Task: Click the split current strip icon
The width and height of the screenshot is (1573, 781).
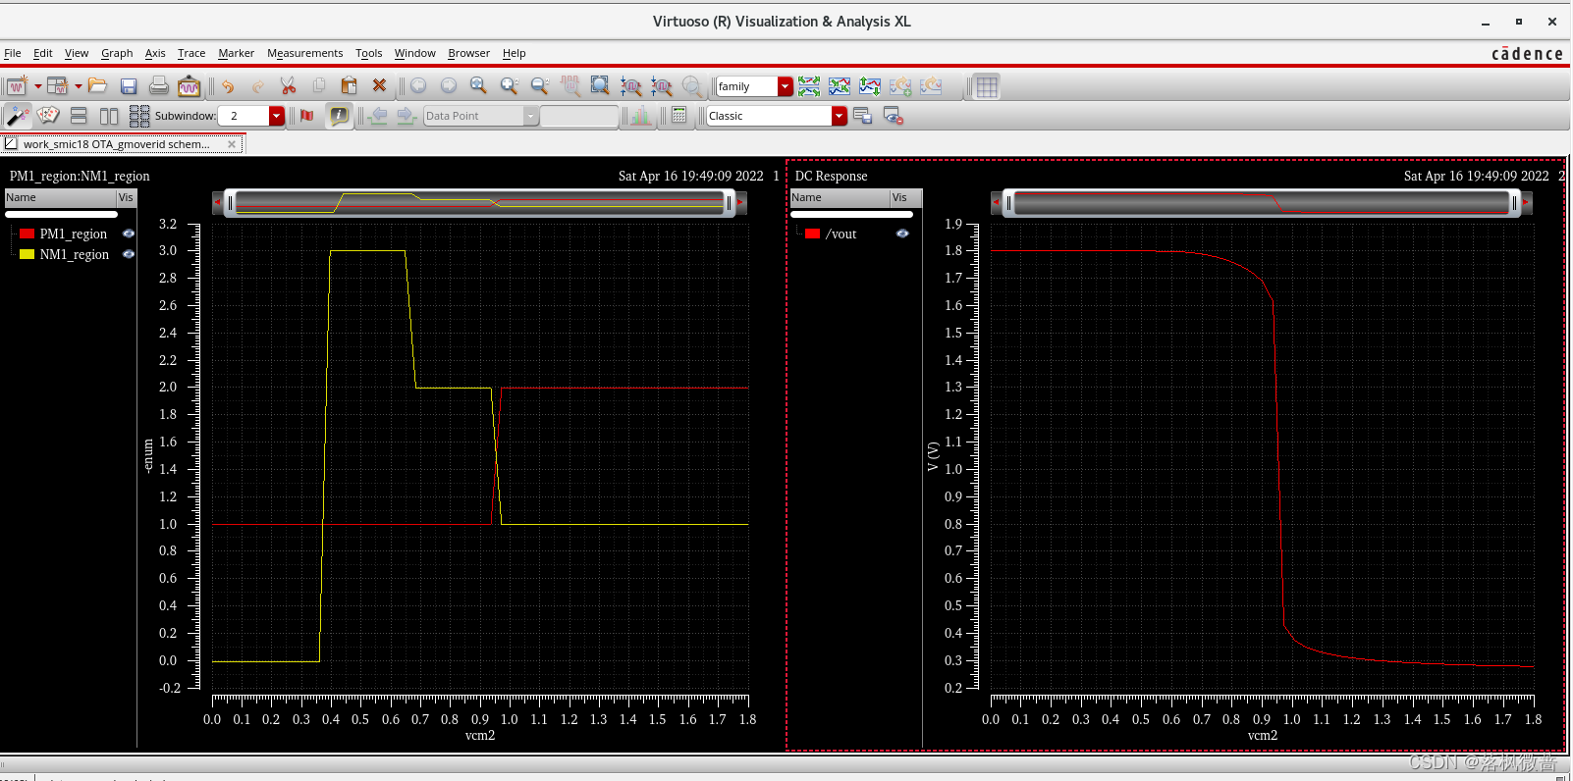Action: [870, 86]
